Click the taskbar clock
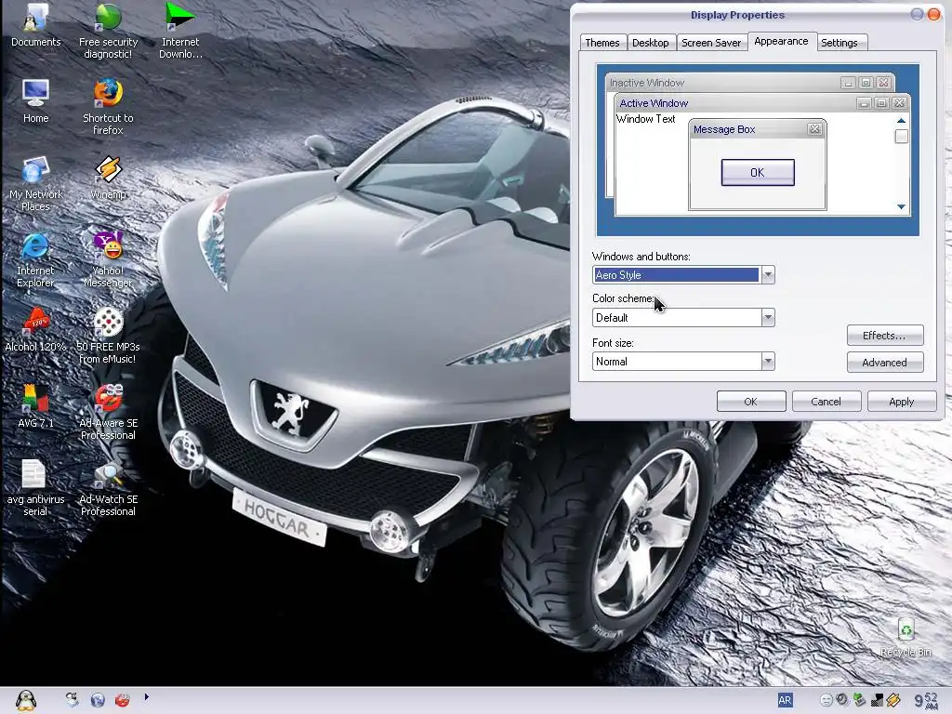Image resolution: width=952 pixels, height=714 pixels. pos(925,701)
